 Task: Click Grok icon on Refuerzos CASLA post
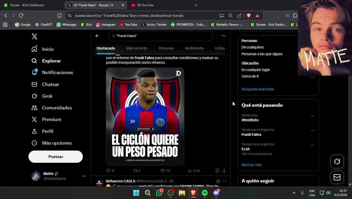point(218,181)
